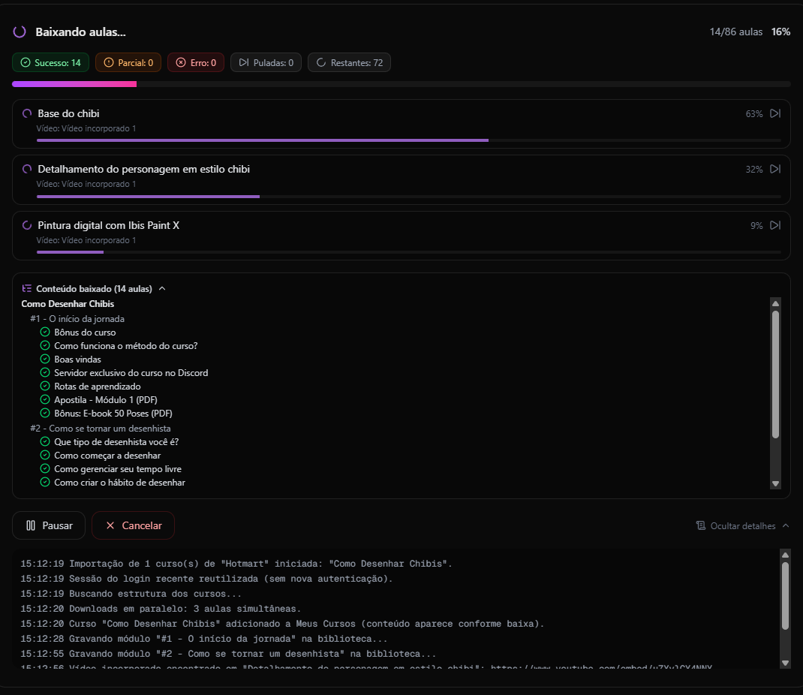
Task: Click the check icon beside Rotas de aprendizado
Action: (x=45, y=387)
